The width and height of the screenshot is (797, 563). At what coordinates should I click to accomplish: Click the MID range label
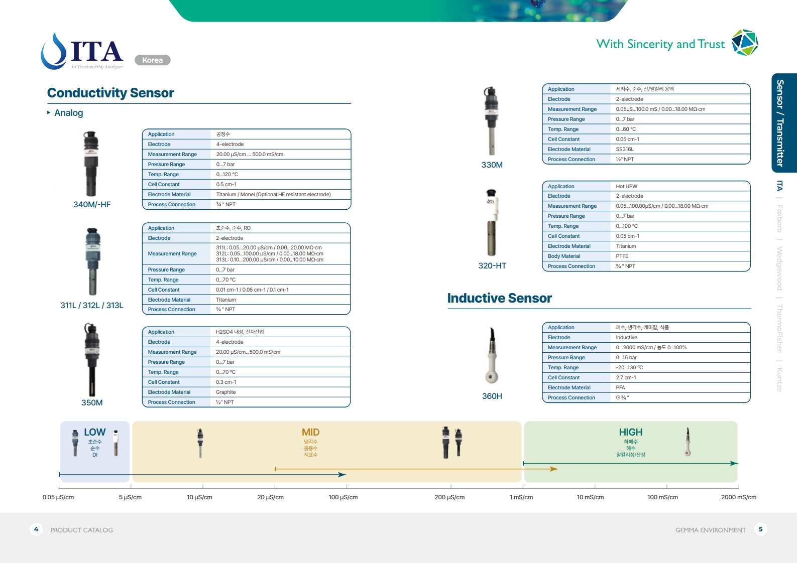pos(310,432)
